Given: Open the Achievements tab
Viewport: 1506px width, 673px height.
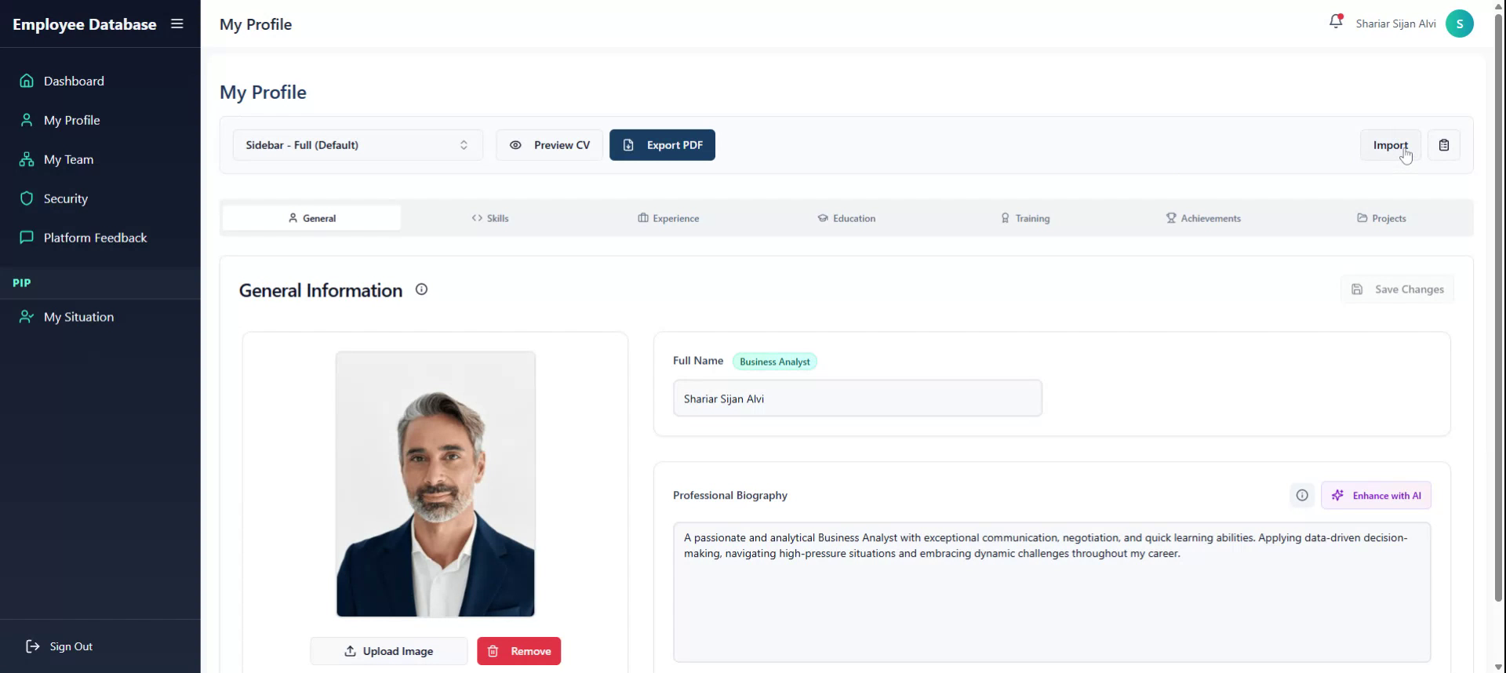Looking at the screenshot, I should 1203,218.
